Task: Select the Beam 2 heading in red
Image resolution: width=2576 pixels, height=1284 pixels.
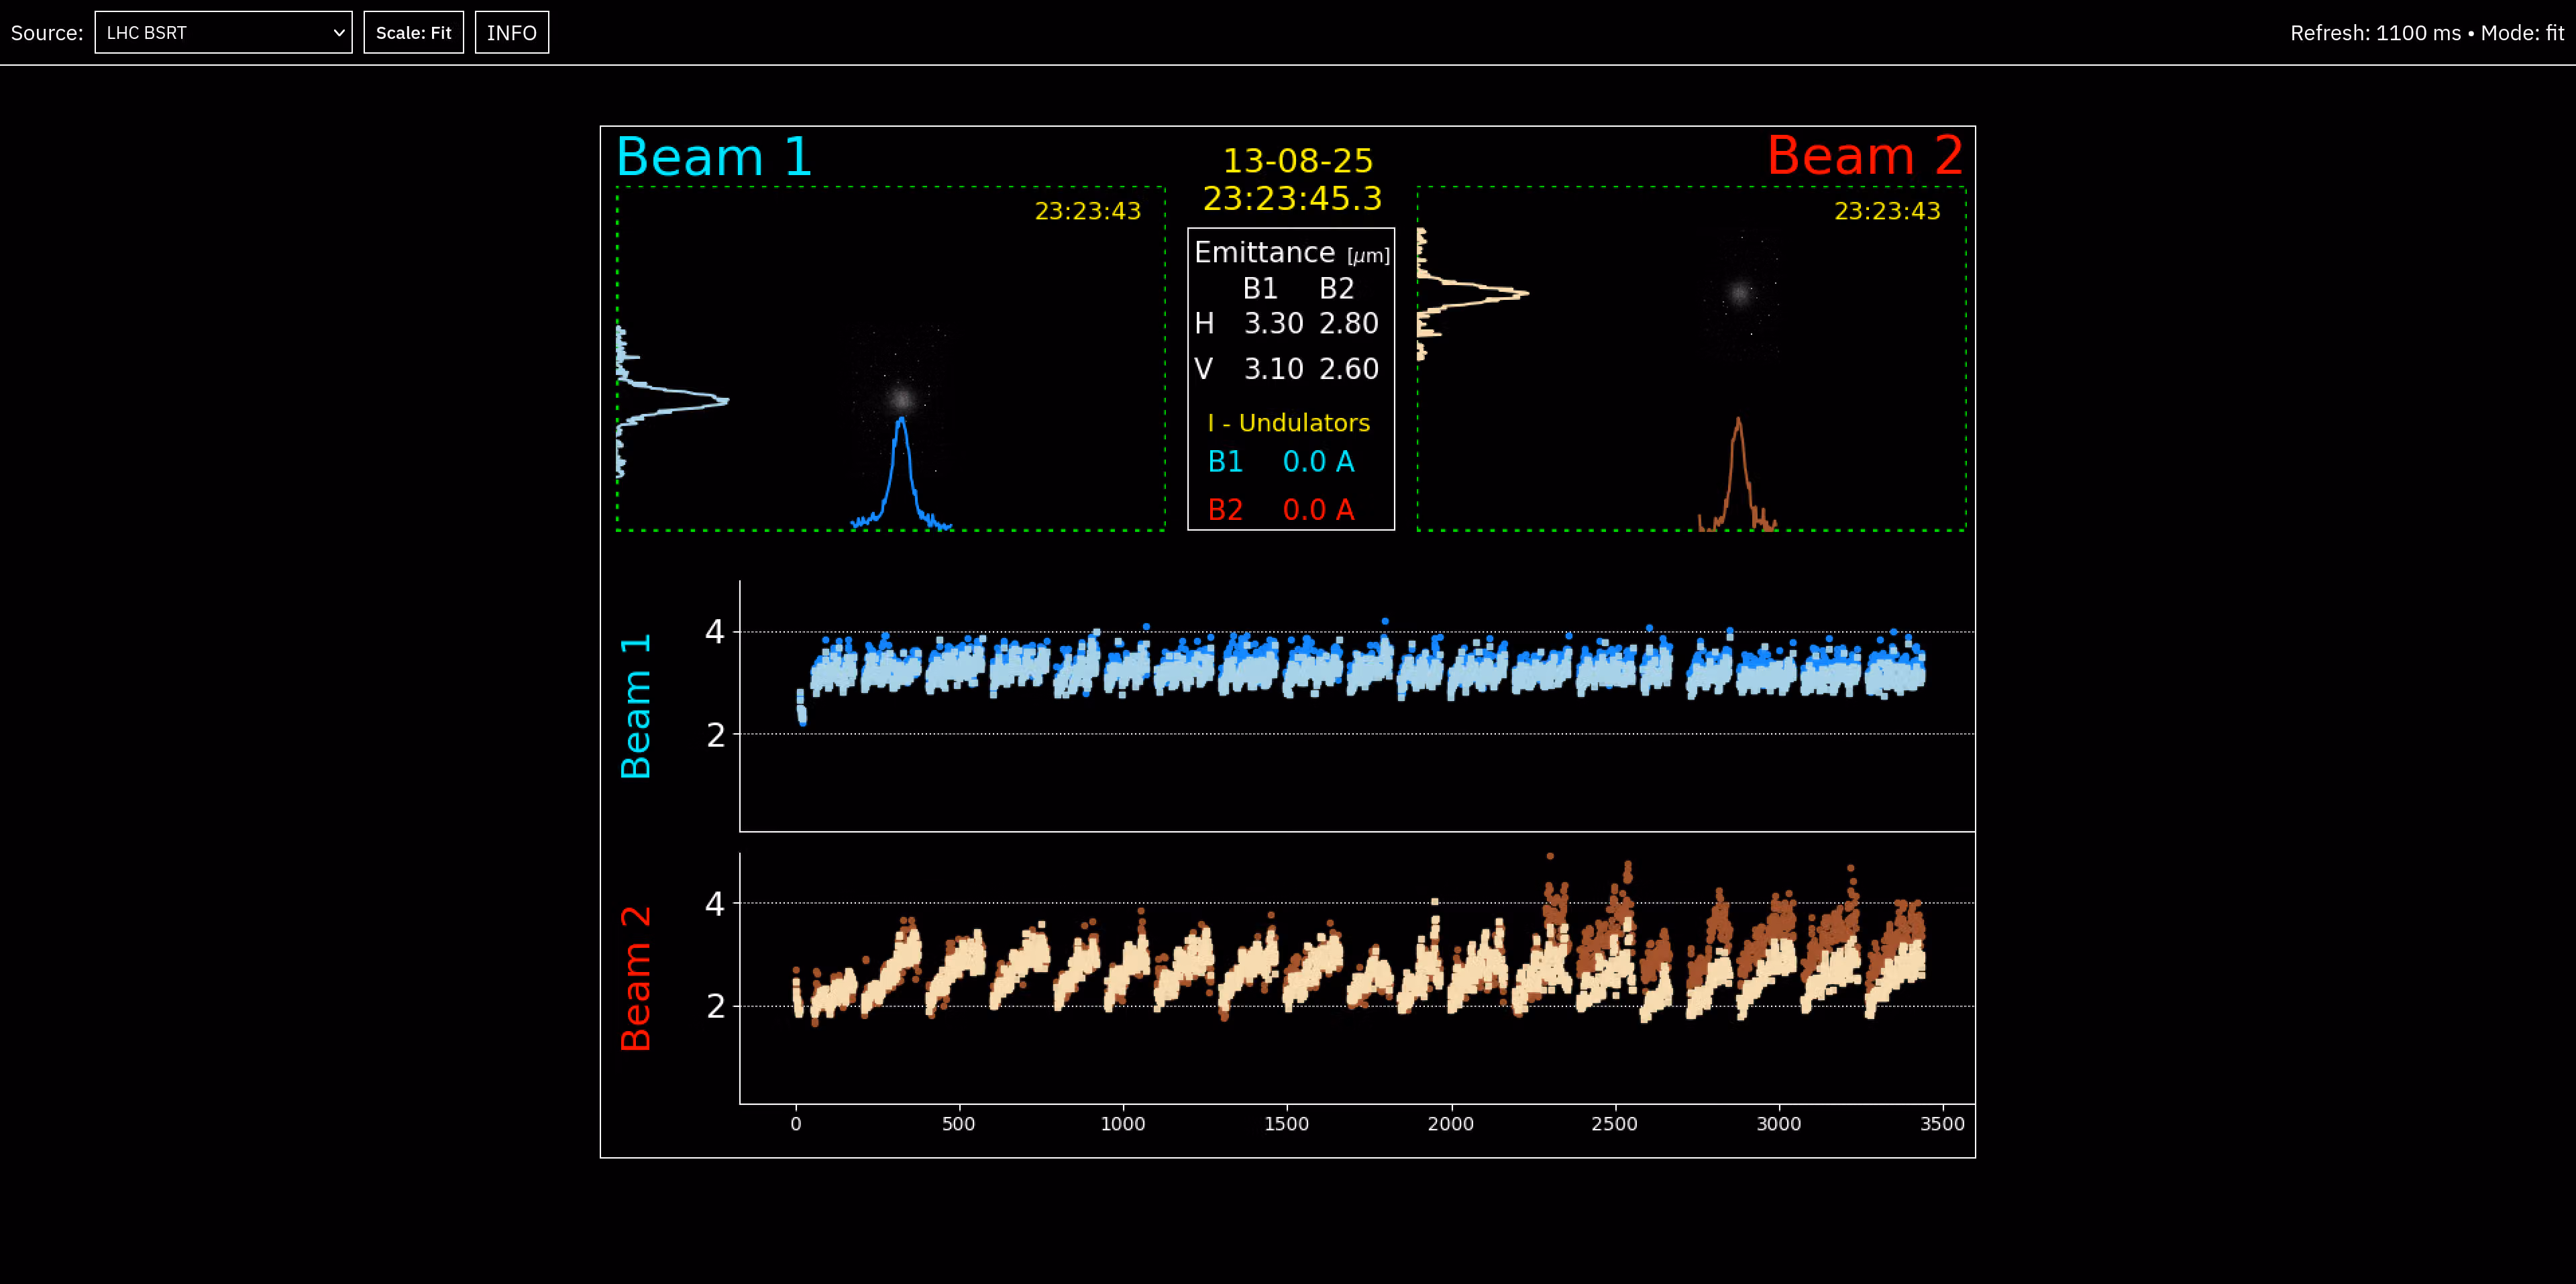Action: [1865, 156]
